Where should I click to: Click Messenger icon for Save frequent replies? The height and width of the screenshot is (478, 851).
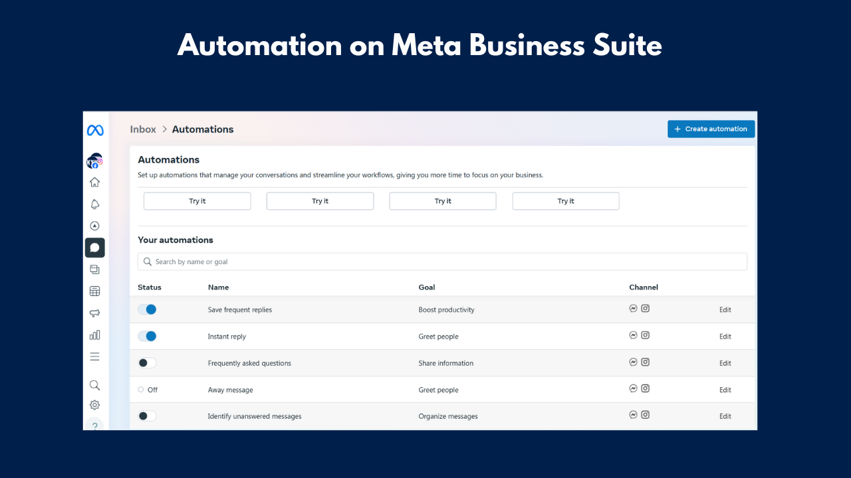click(634, 309)
